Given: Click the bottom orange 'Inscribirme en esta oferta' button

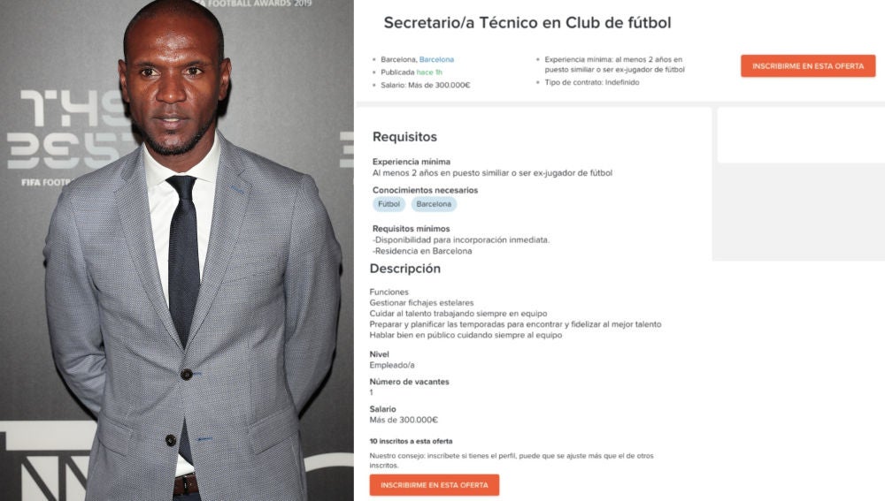Looking at the screenshot, I should (x=434, y=485).
